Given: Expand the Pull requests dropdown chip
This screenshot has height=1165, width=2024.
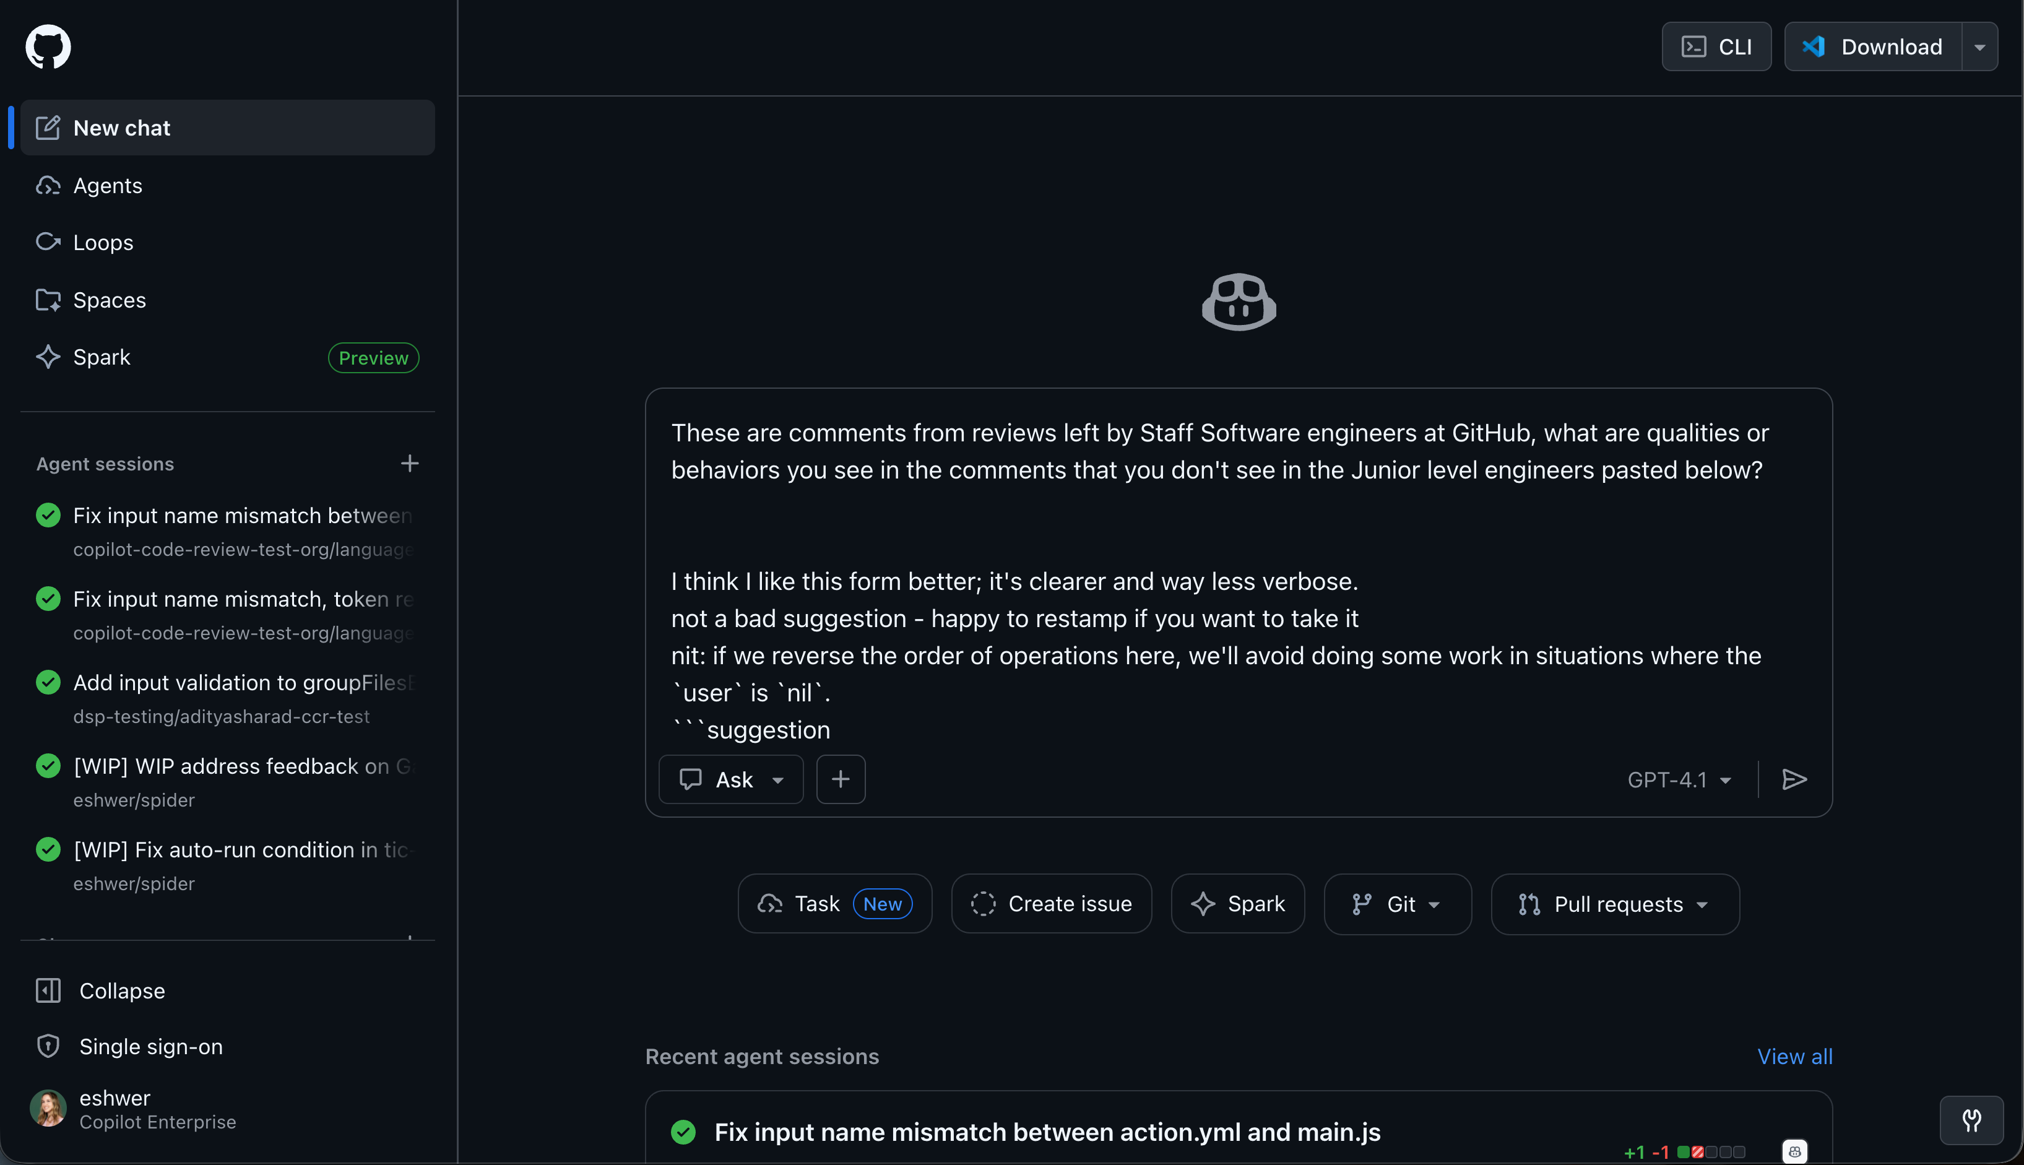Looking at the screenshot, I should tap(1614, 904).
